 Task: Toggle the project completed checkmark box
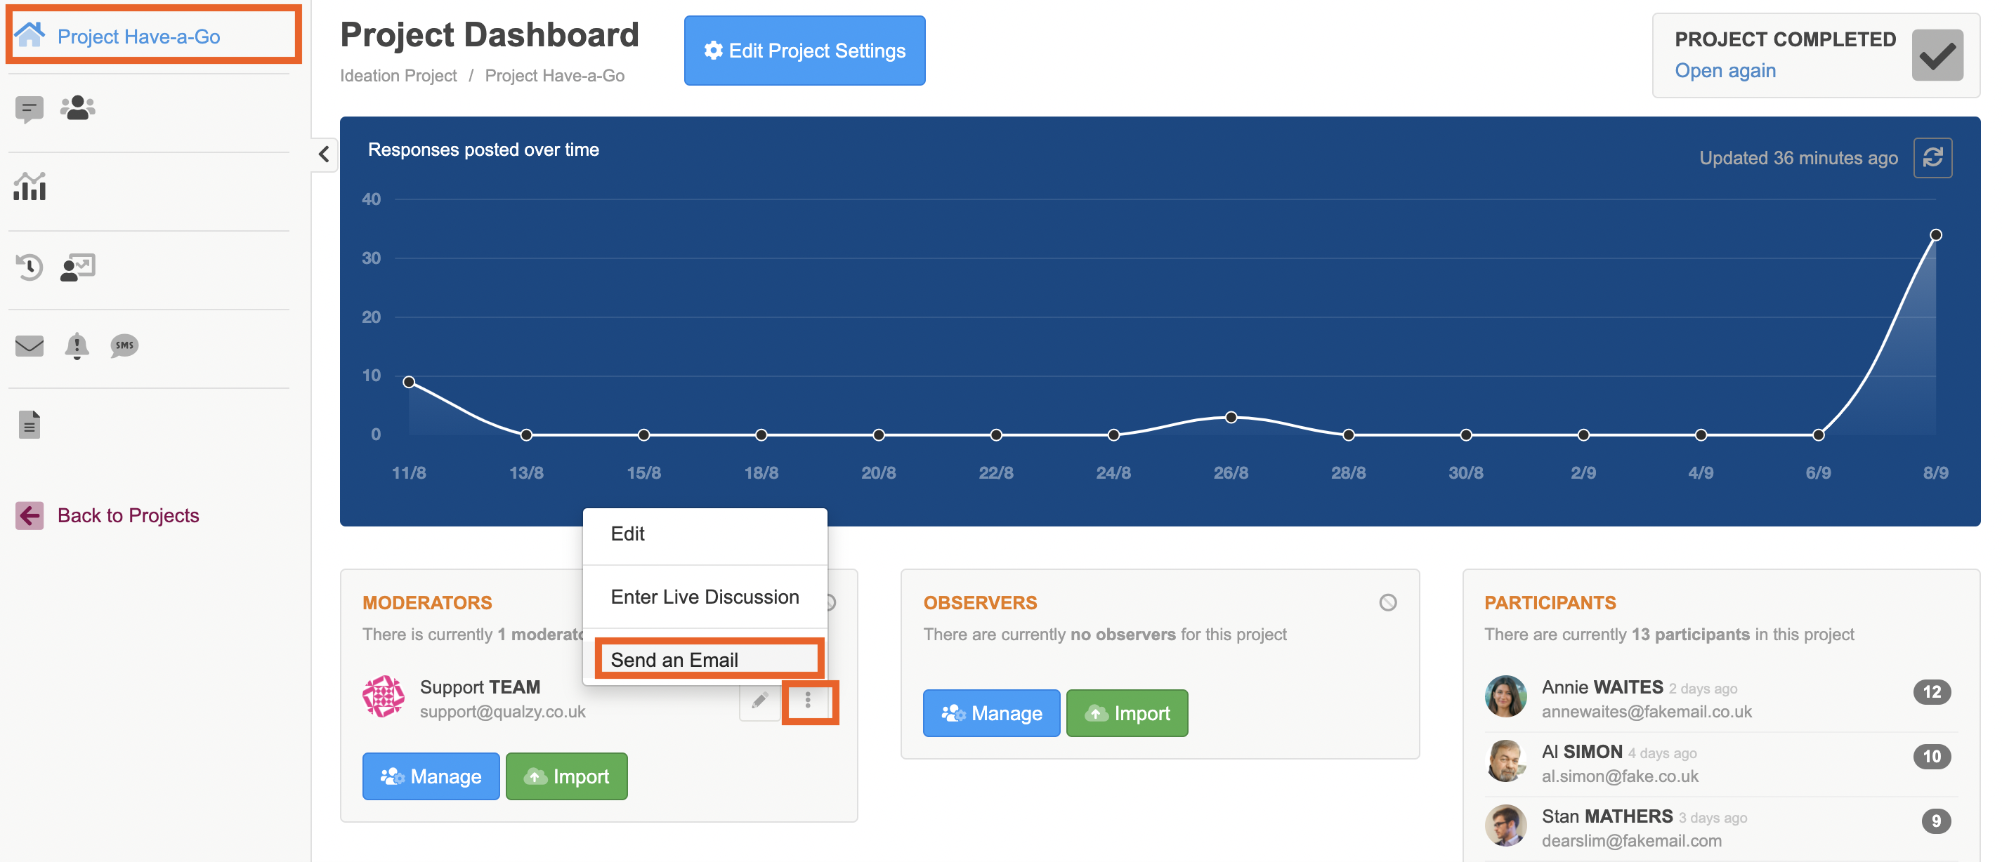pos(1937,55)
